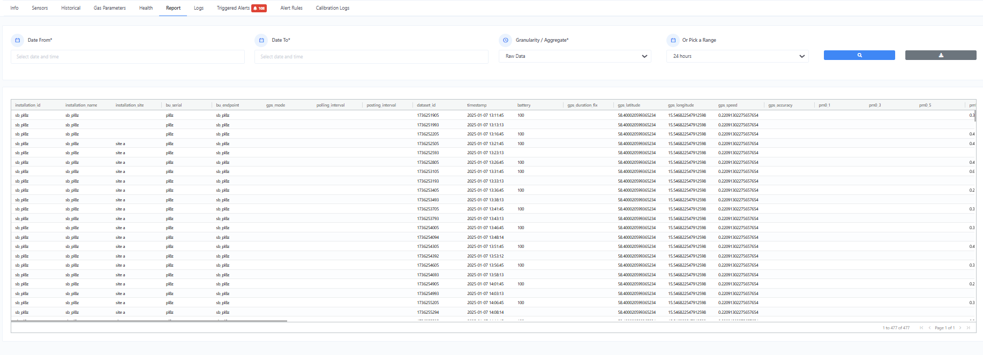Click dataset id 1736253193 cell
This screenshot has width=983, height=355.
(x=428, y=181)
